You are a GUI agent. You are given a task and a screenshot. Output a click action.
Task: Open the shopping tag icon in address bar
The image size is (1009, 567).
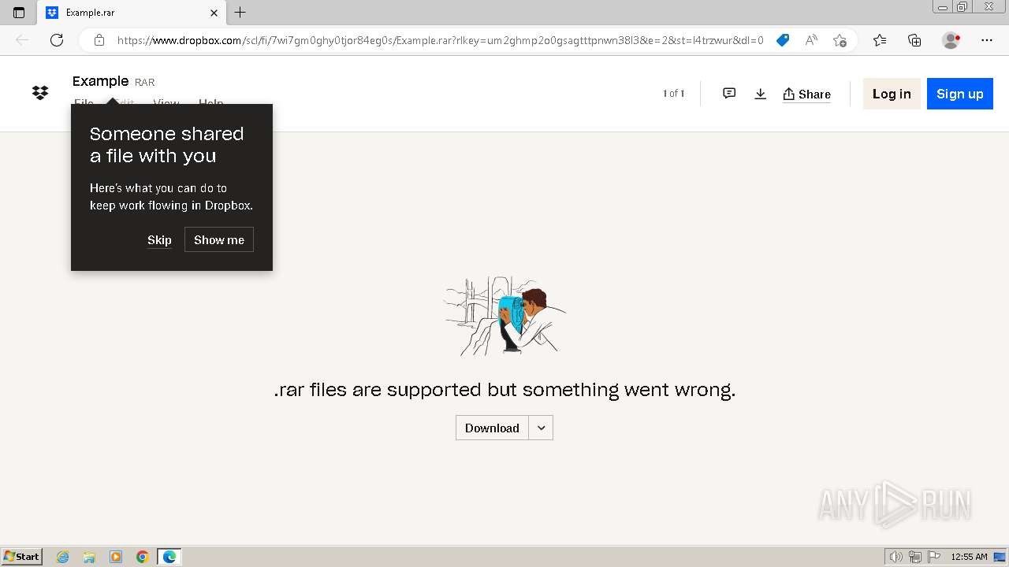(x=783, y=40)
